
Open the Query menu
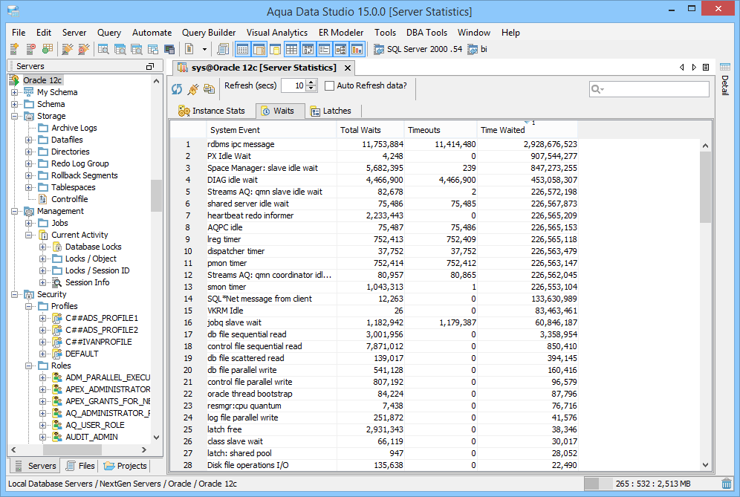(109, 33)
